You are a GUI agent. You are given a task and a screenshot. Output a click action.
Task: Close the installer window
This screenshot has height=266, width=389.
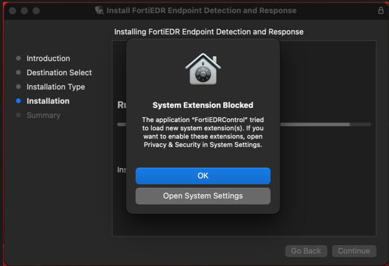click(12, 11)
